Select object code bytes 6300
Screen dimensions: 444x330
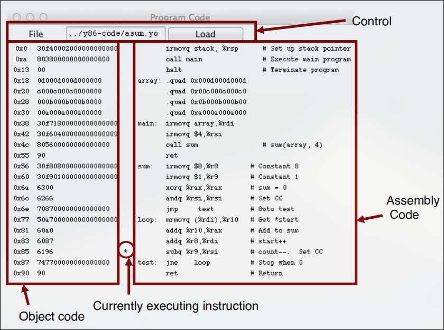[45, 188]
